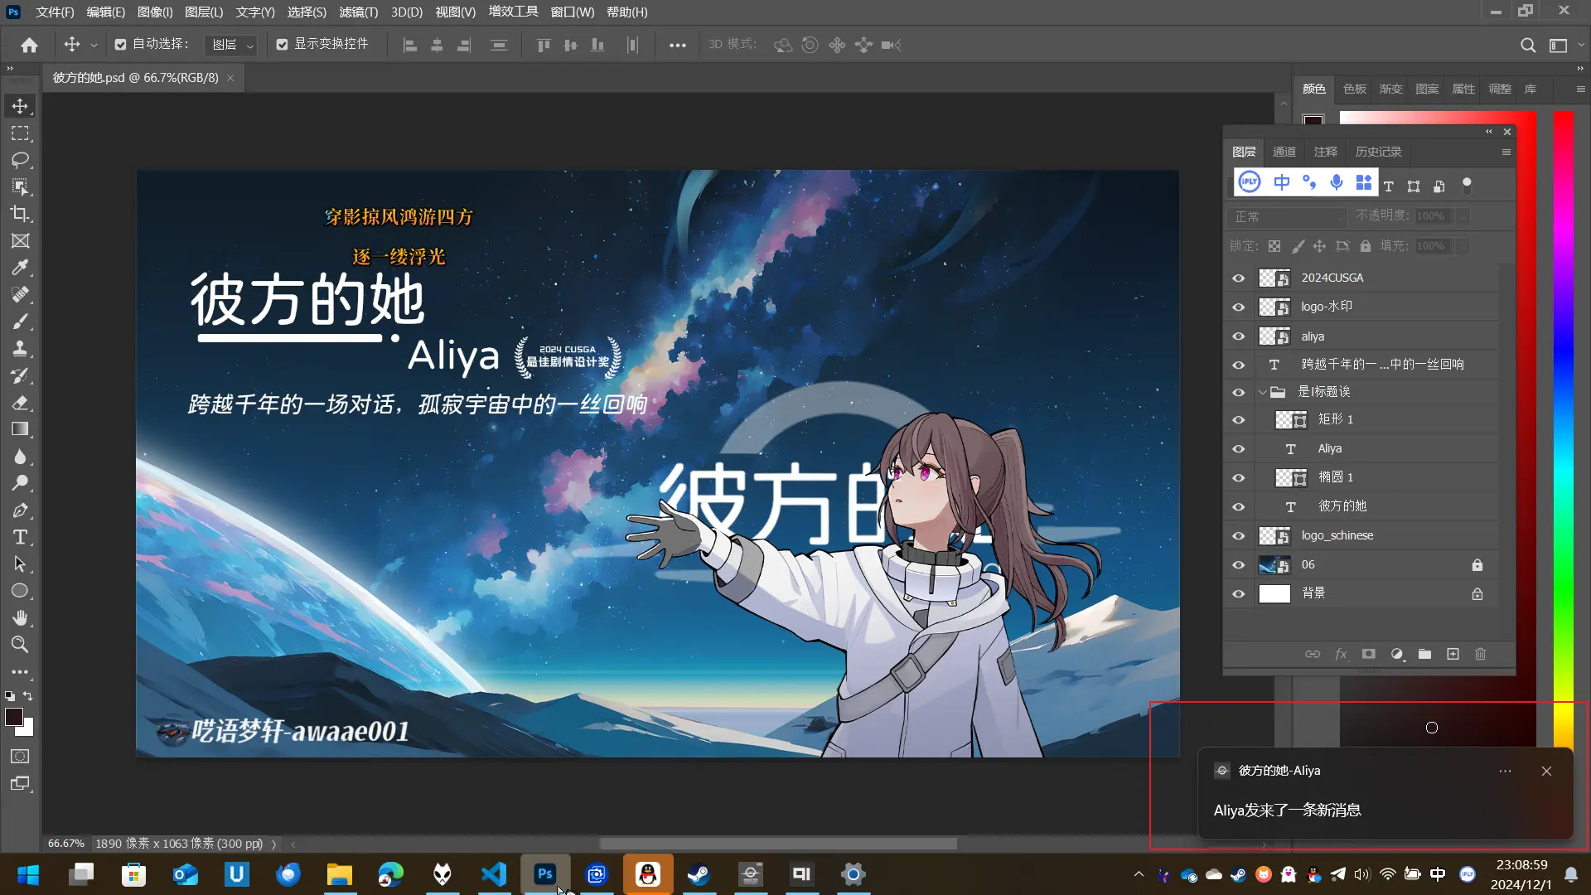Screen dimensions: 1591x895
Task: Select the Eraser tool
Action: (20, 403)
